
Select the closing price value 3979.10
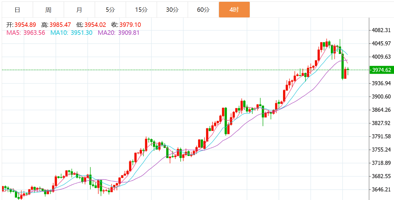click(x=130, y=25)
